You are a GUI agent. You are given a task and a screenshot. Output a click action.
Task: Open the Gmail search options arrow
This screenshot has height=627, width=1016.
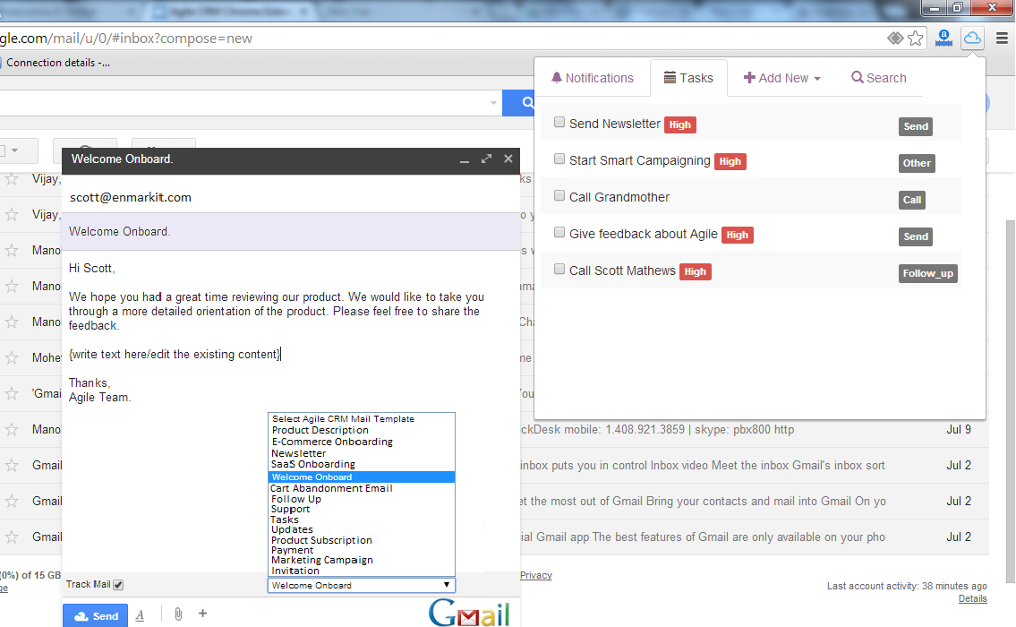494,103
